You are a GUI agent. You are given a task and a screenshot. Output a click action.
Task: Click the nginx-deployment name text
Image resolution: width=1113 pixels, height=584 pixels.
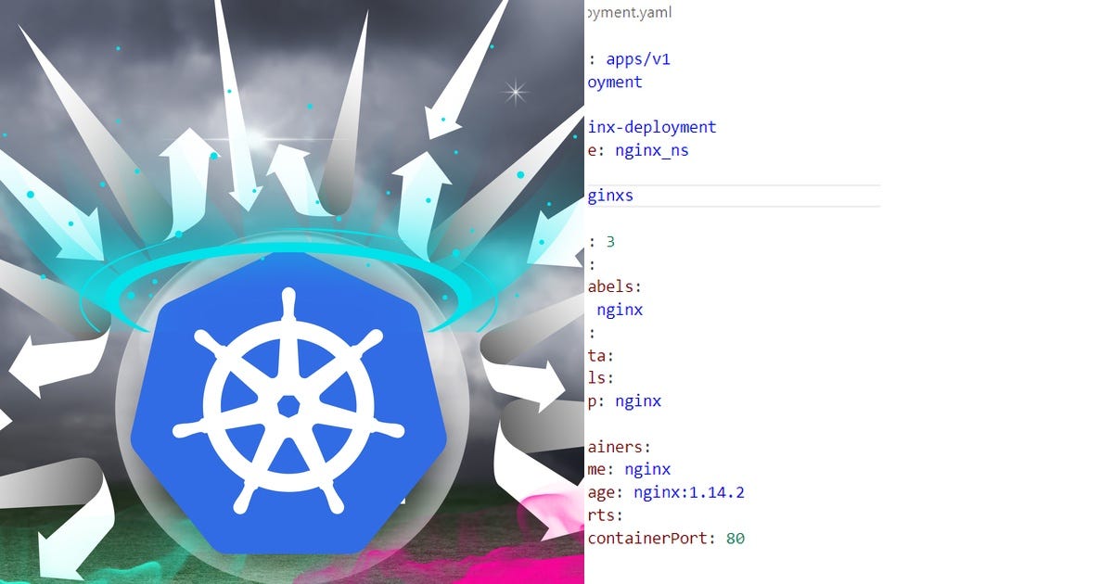[x=652, y=126]
